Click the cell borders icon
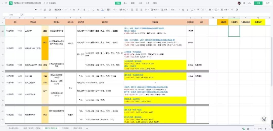273x131 pixels. click(108, 10)
